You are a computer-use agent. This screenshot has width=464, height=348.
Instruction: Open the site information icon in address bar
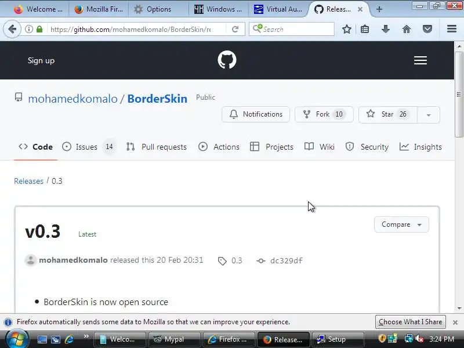tap(28, 30)
